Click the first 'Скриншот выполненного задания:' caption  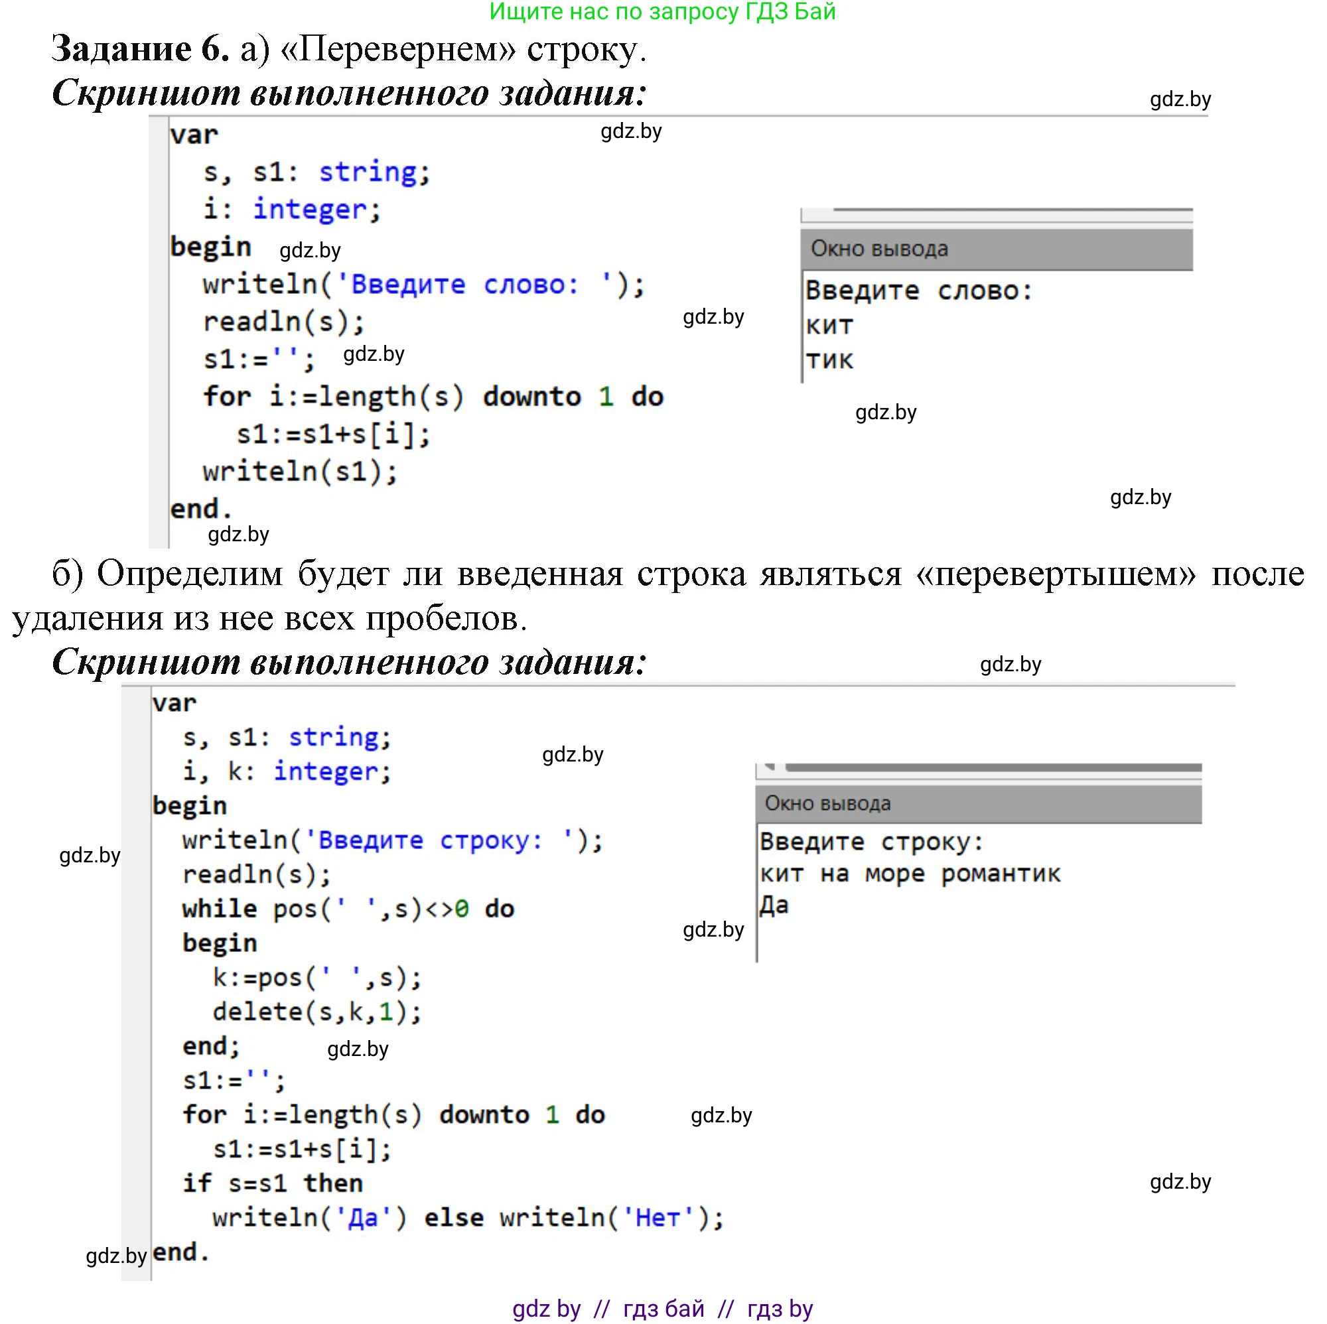click(x=349, y=93)
